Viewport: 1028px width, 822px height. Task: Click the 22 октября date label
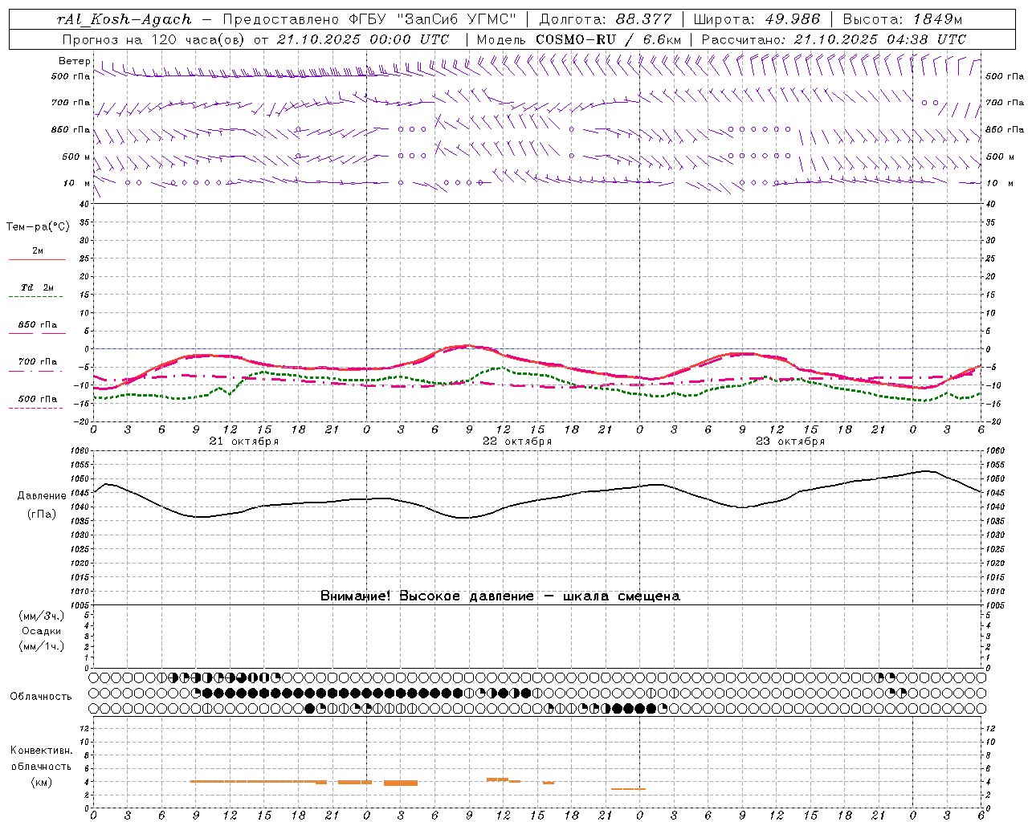pyautogui.click(x=517, y=442)
